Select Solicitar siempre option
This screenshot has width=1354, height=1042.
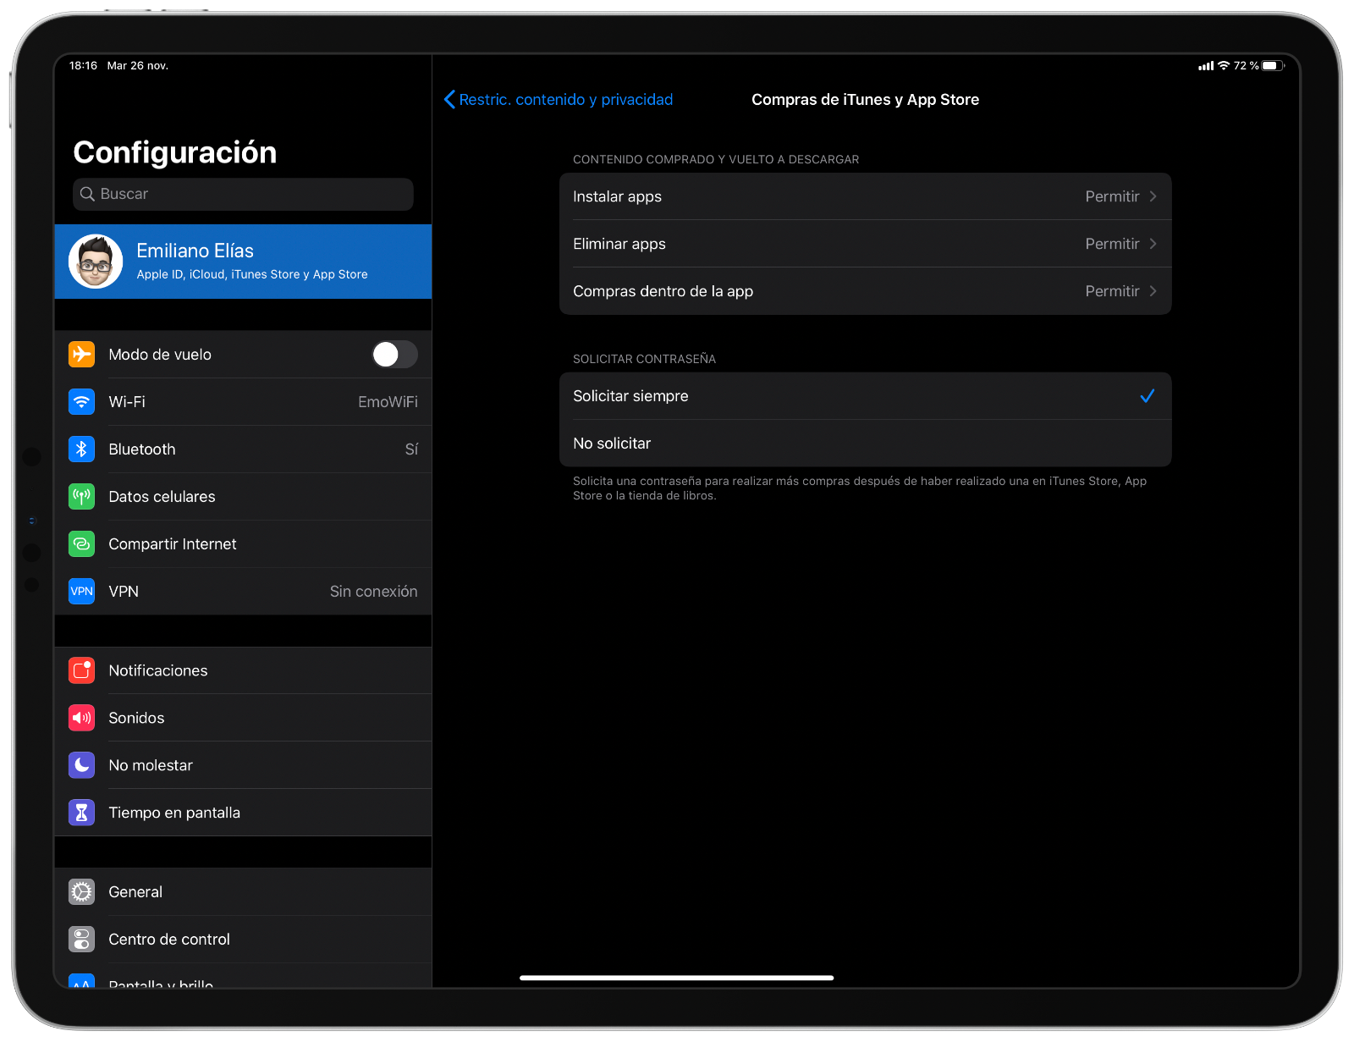click(x=865, y=396)
